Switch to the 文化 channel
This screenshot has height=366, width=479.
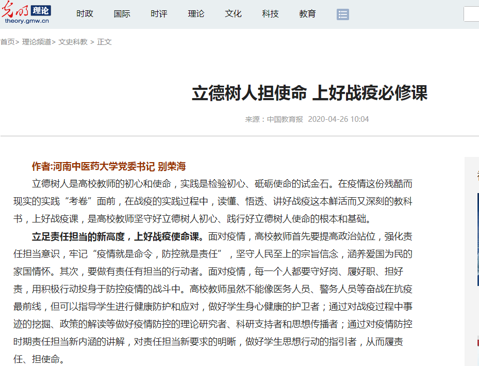233,14
